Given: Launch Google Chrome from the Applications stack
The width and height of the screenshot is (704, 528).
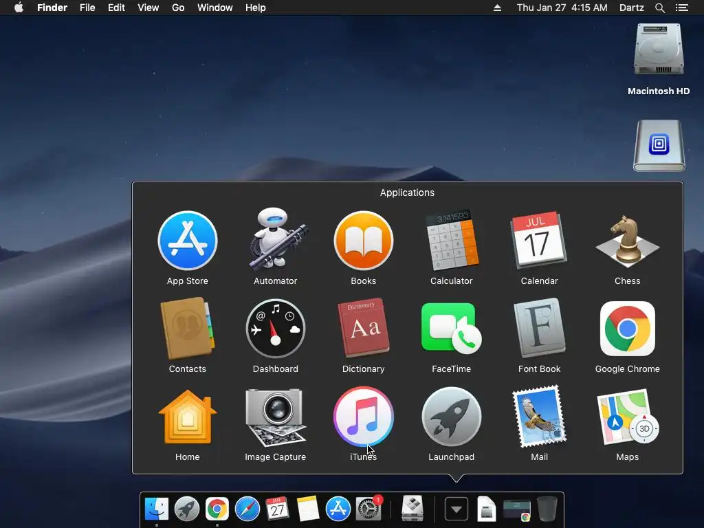Looking at the screenshot, I should 627,329.
